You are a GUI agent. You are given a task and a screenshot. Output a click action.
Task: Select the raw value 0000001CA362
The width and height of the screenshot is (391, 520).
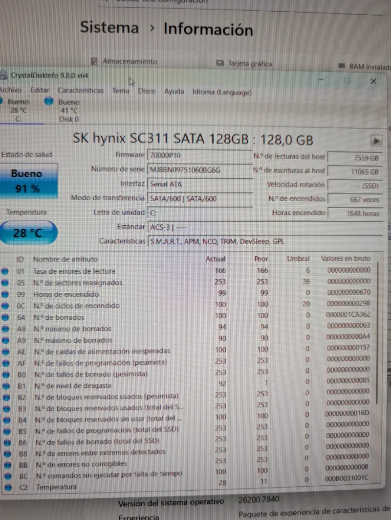pos(348,314)
